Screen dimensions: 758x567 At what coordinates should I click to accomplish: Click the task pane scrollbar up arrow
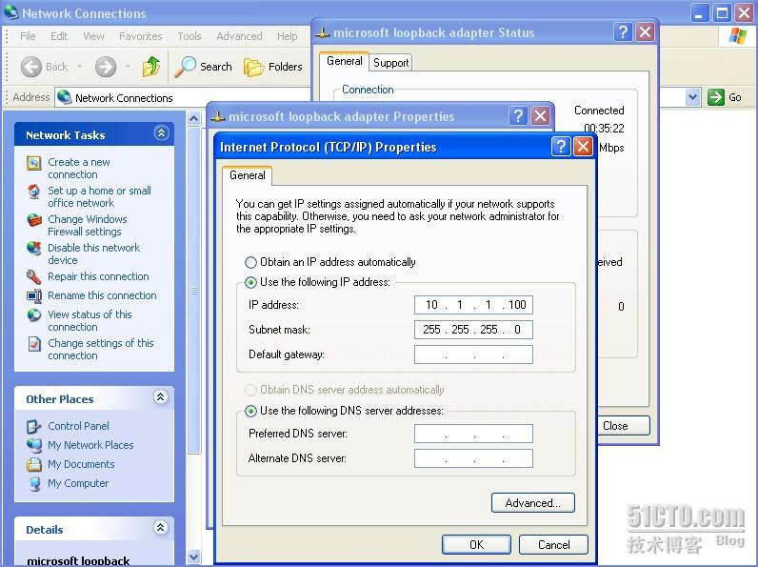click(x=194, y=118)
